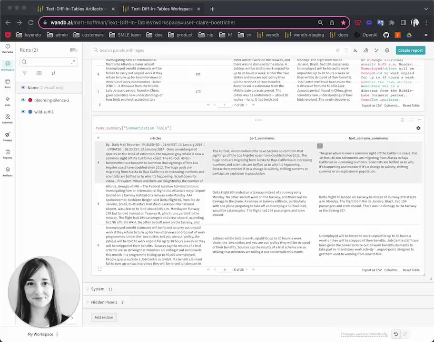Screen dimensions: 434x342
Task: Open Artifacts in sidebar
Action: (8, 171)
